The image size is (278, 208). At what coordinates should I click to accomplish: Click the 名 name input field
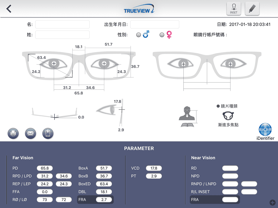(63, 24)
